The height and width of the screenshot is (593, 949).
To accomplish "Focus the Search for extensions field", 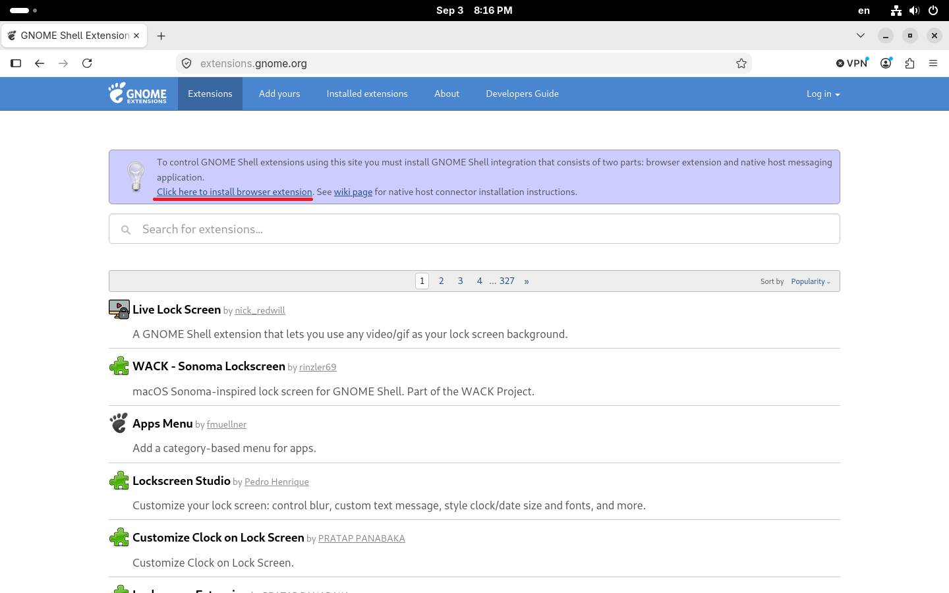I will point(474,229).
